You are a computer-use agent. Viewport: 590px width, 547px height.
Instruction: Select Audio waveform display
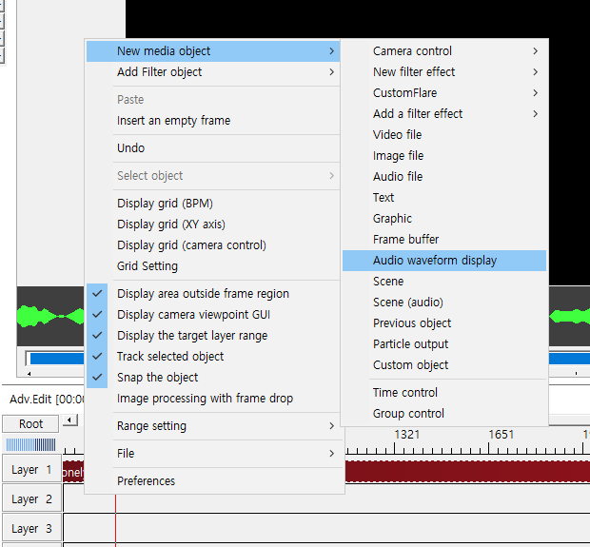click(x=444, y=261)
